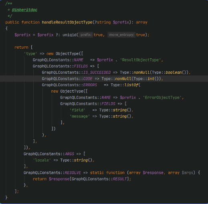208x204 pixels.
Task: Click the 'ResultObjectType' string literal
Action: click(x=140, y=60)
